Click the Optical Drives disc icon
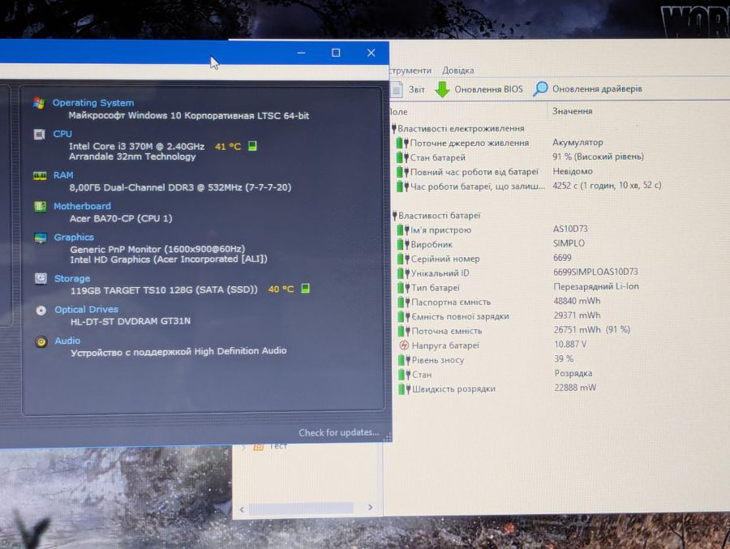This screenshot has width=730, height=549. tap(41, 310)
